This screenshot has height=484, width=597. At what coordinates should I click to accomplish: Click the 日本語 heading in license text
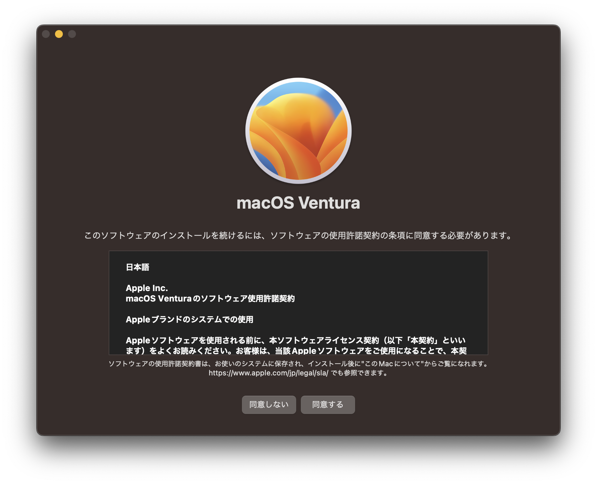click(x=137, y=267)
